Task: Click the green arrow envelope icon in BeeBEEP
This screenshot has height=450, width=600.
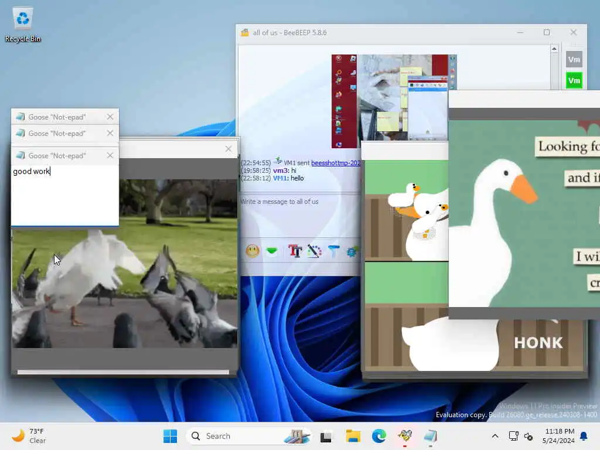Action: click(x=272, y=251)
